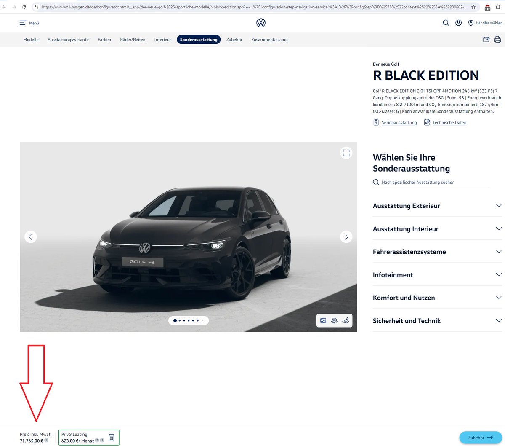This screenshot has width=505, height=446.
Task: Open footnote 2 next to leasing rate
Action: click(97, 440)
